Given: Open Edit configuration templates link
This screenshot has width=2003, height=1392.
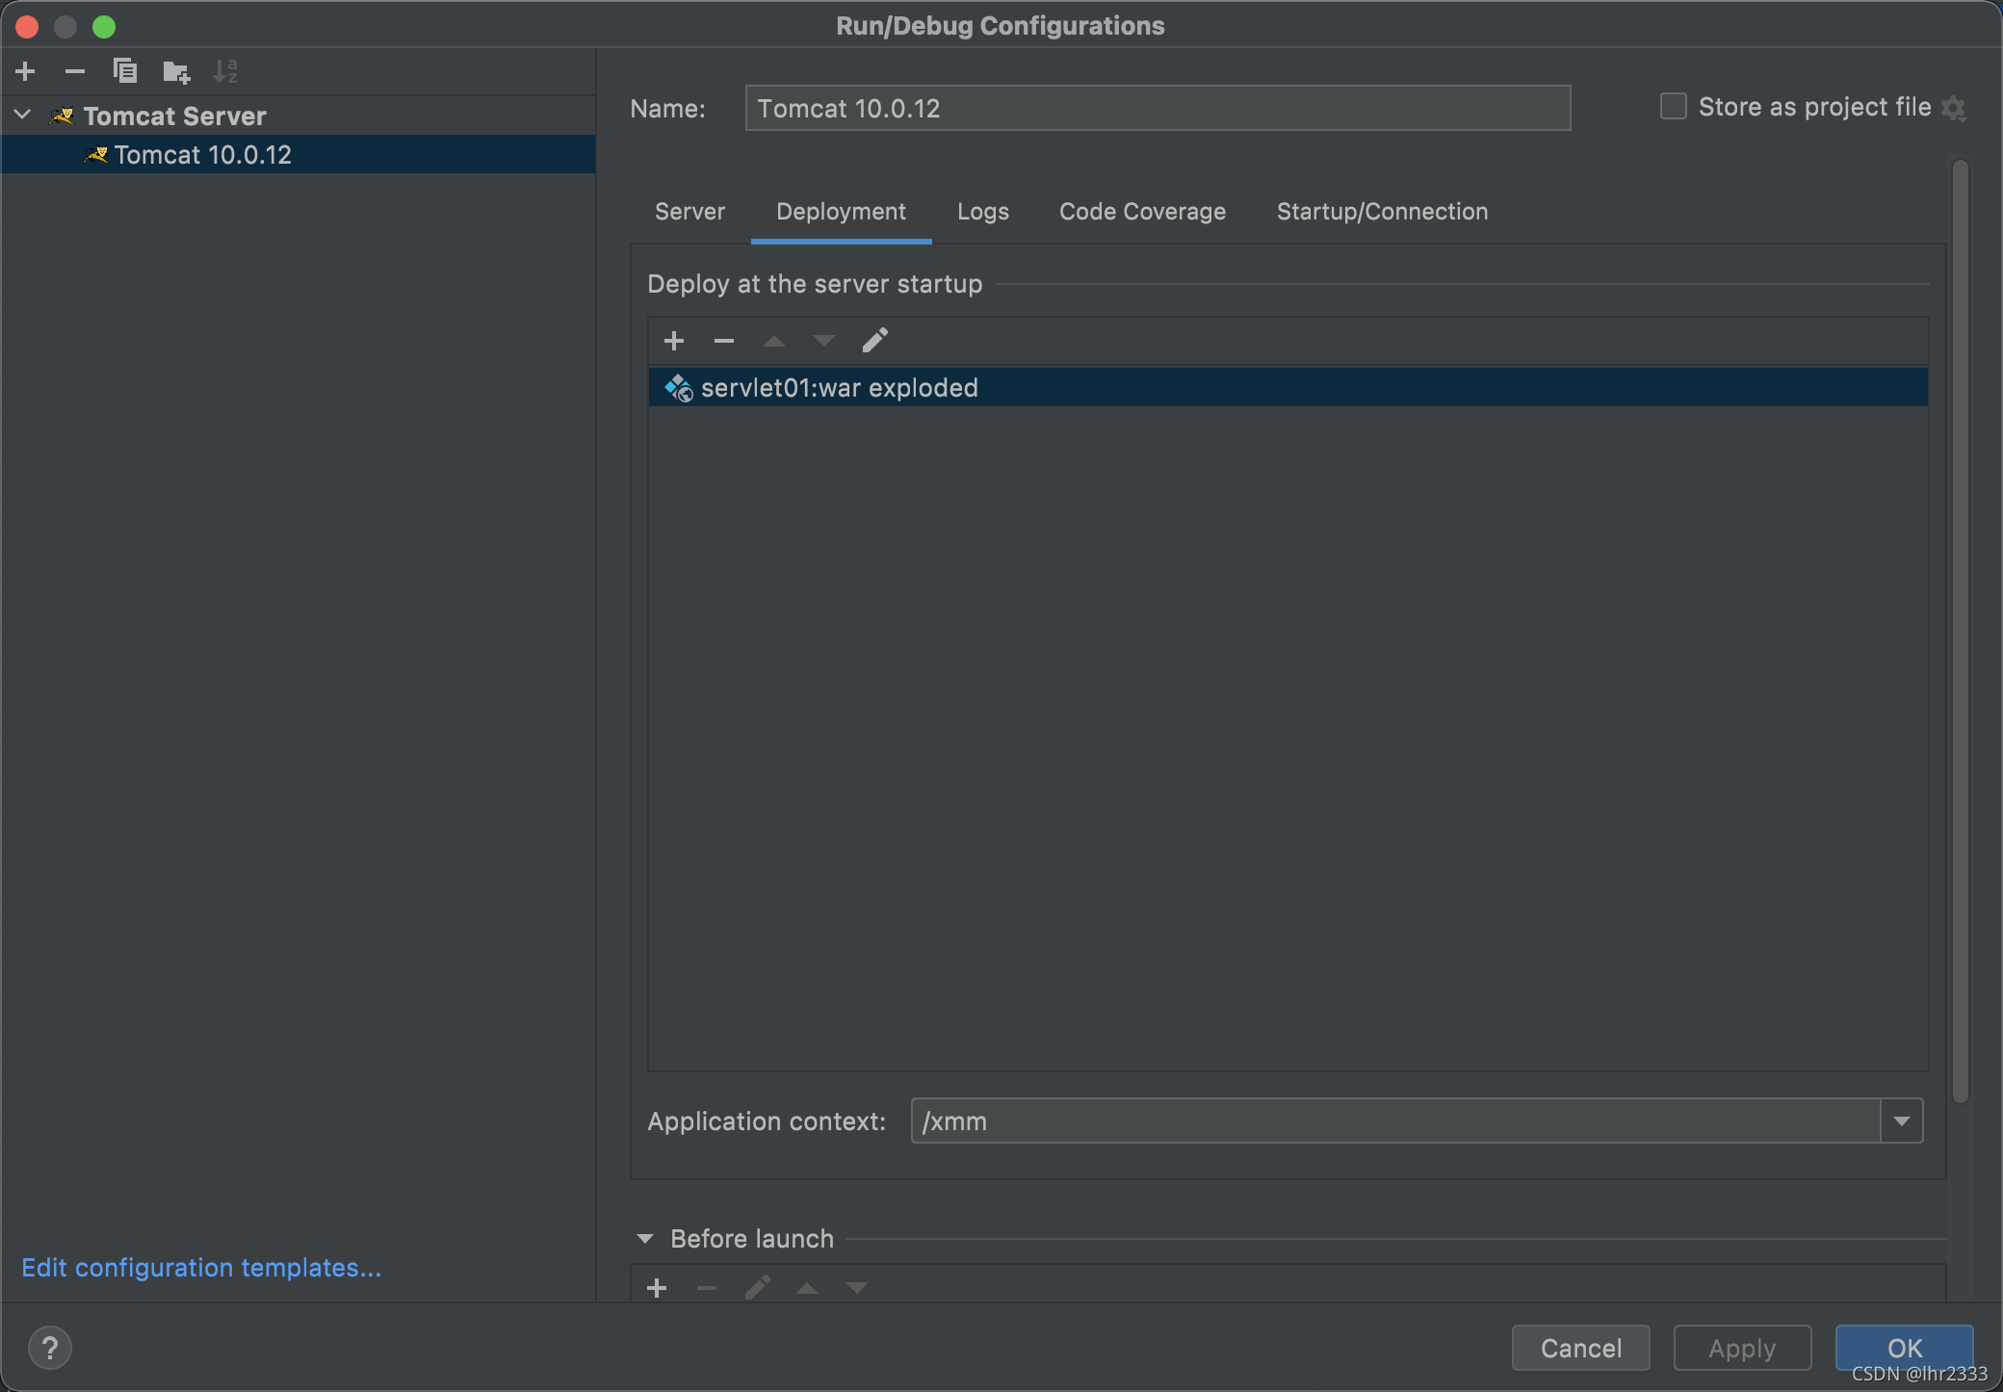Looking at the screenshot, I should point(201,1268).
